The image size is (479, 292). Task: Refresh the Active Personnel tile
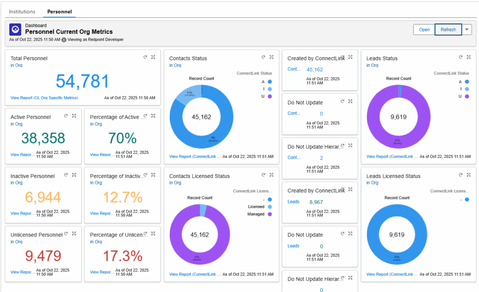tap(66, 115)
